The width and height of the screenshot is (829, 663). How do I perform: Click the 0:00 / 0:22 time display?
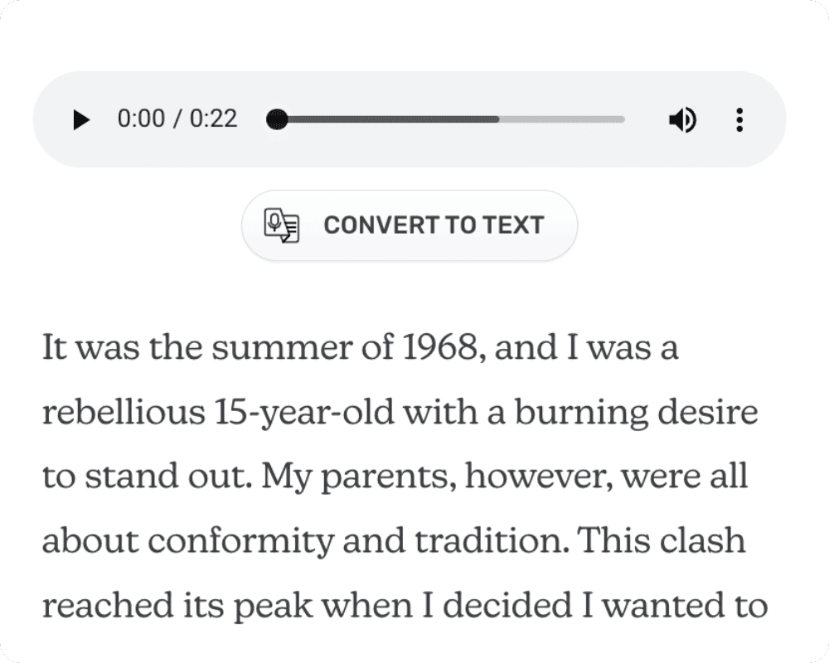tap(177, 119)
